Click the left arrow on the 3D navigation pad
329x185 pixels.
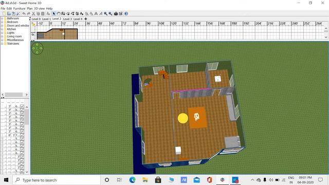33,48
